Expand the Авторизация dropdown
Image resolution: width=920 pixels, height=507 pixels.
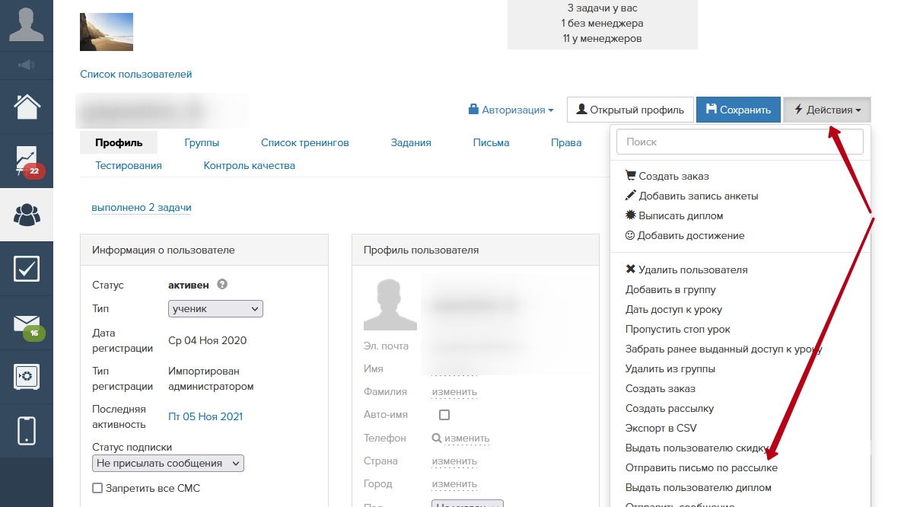(511, 110)
